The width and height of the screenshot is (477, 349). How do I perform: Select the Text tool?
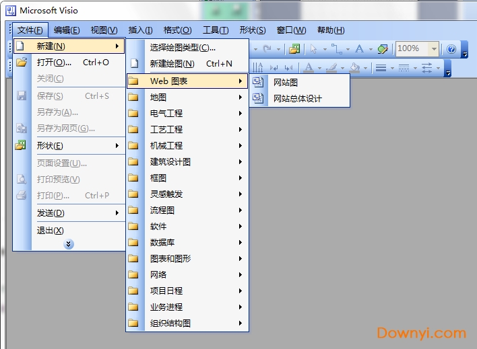pyautogui.click(x=360, y=48)
